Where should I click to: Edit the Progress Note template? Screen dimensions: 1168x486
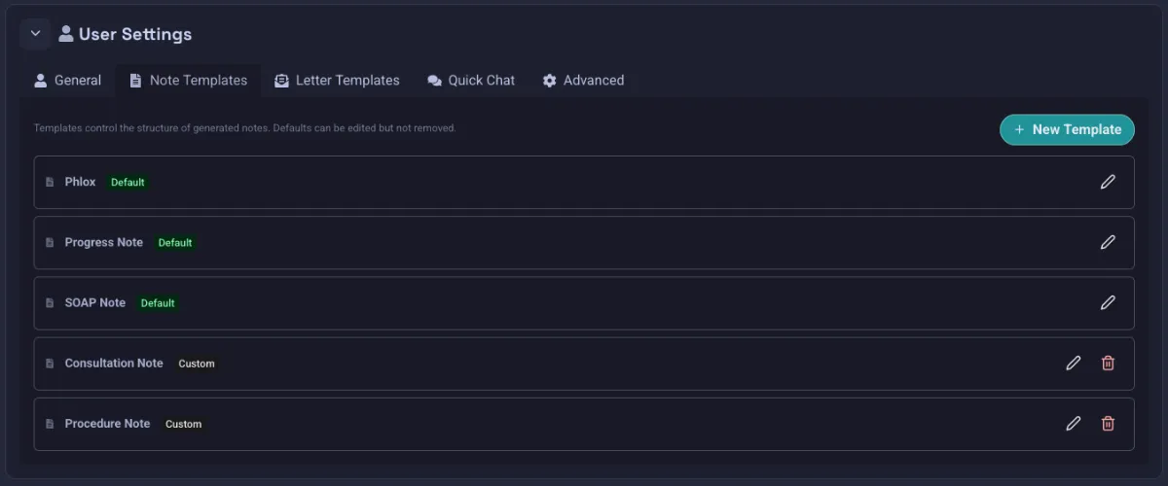(x=1108, y=242)
